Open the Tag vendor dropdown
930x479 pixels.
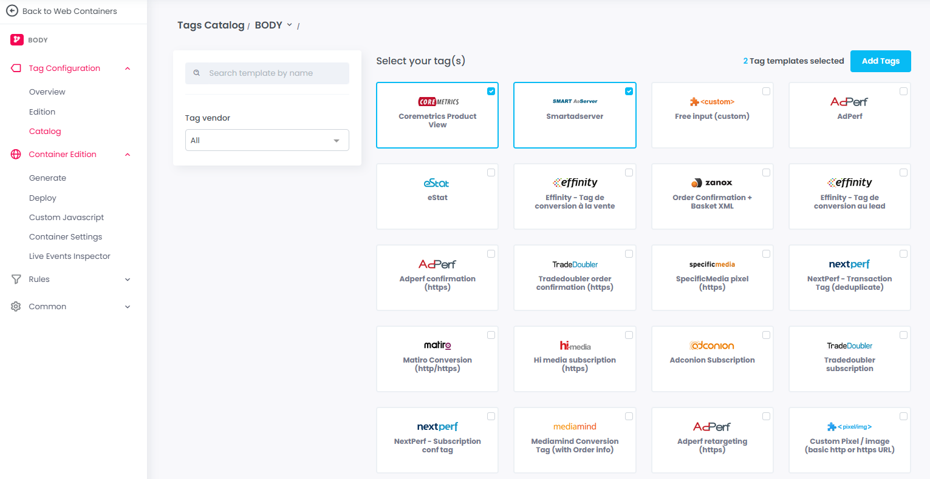point(267,140)
